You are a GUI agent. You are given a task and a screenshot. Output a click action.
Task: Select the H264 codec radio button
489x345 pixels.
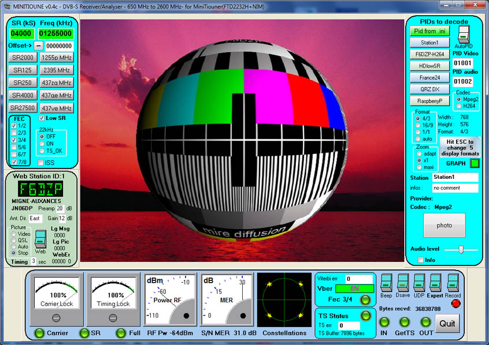tap(460, 106)
